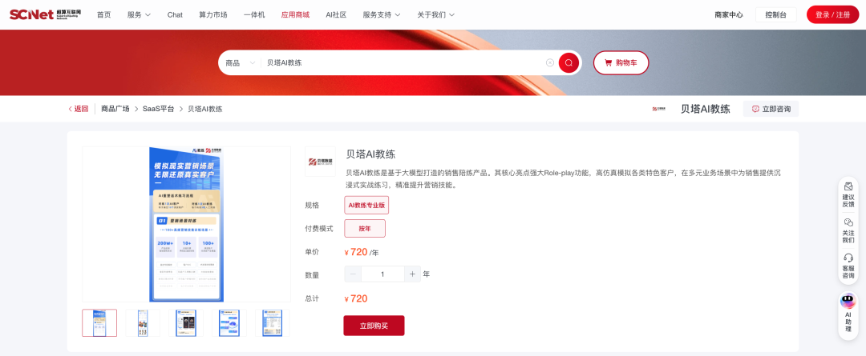This screenshot has height=356, width=866.
Task: Clear the search text with the X icon
Action: click(549, 63)
